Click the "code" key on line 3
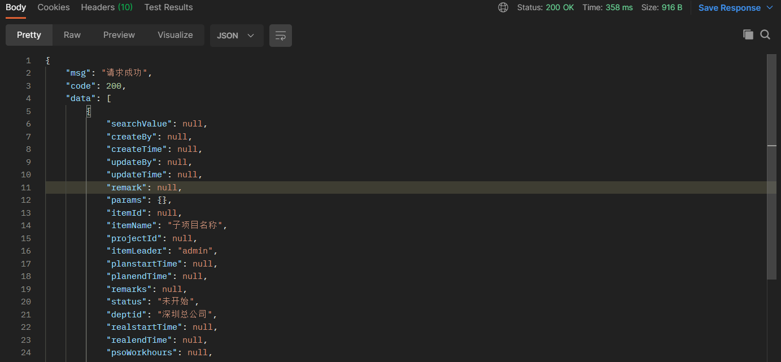Screen dimensions: 781x362 point(81,86)
